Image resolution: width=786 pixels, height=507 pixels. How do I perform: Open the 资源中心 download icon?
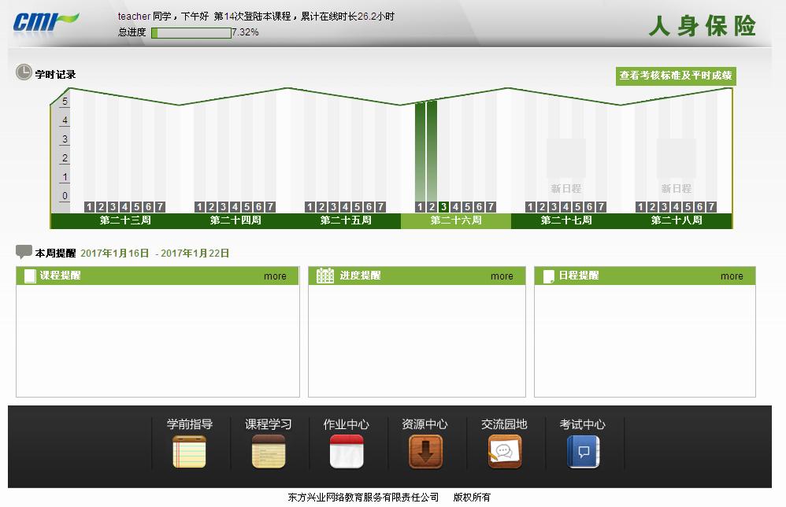pos(425,452)
